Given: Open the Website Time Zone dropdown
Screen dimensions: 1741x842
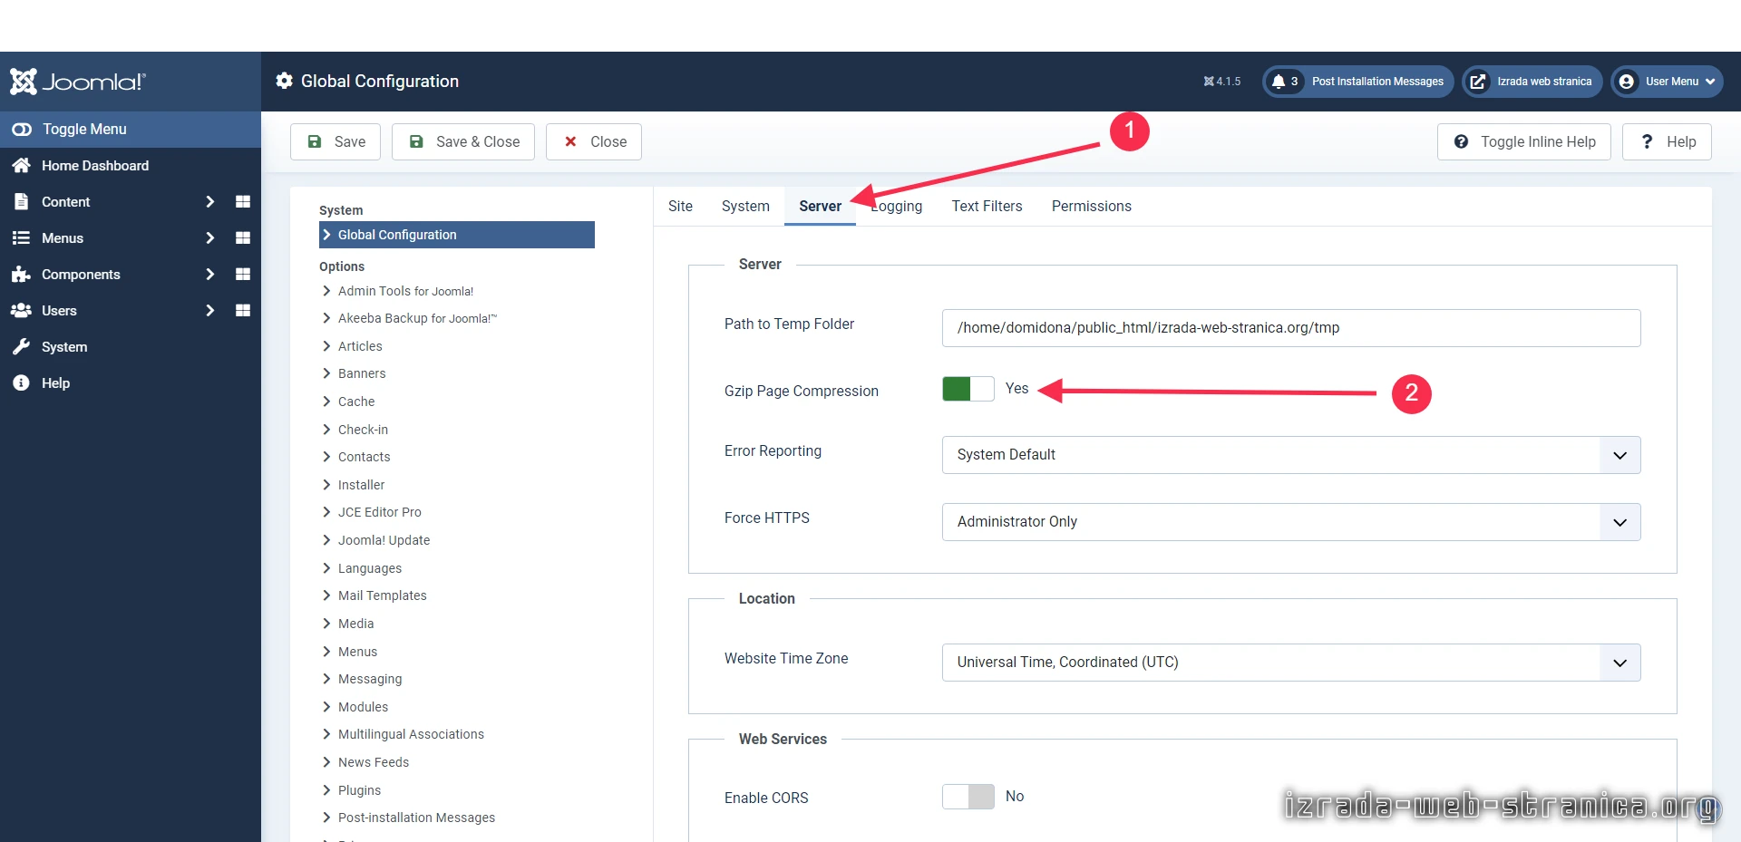Looking at the screenshot, I should 1291,663.
